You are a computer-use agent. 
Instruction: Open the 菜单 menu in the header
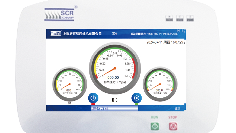[115, 34]
